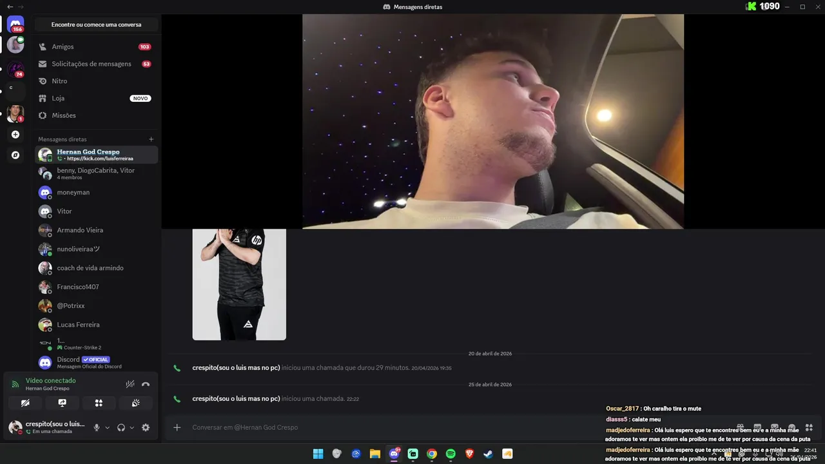Screen dimensions: 825x464
Task: Open Discord taskbar icon
Action: click(x=394, y=454)
